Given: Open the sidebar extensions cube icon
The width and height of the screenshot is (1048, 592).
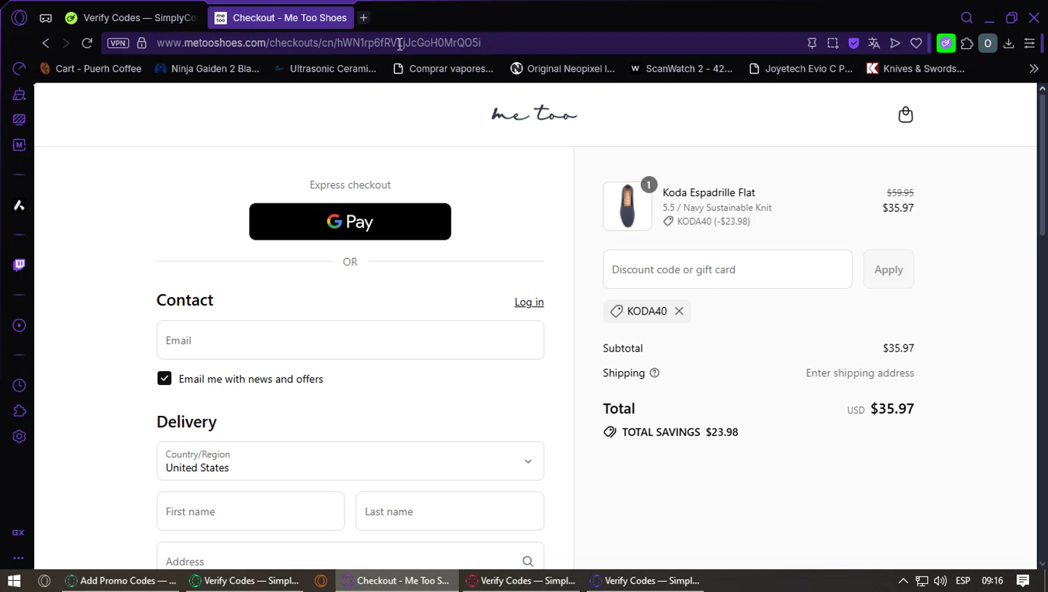Looking at the screenshot, I should click(x=19, y=411).
